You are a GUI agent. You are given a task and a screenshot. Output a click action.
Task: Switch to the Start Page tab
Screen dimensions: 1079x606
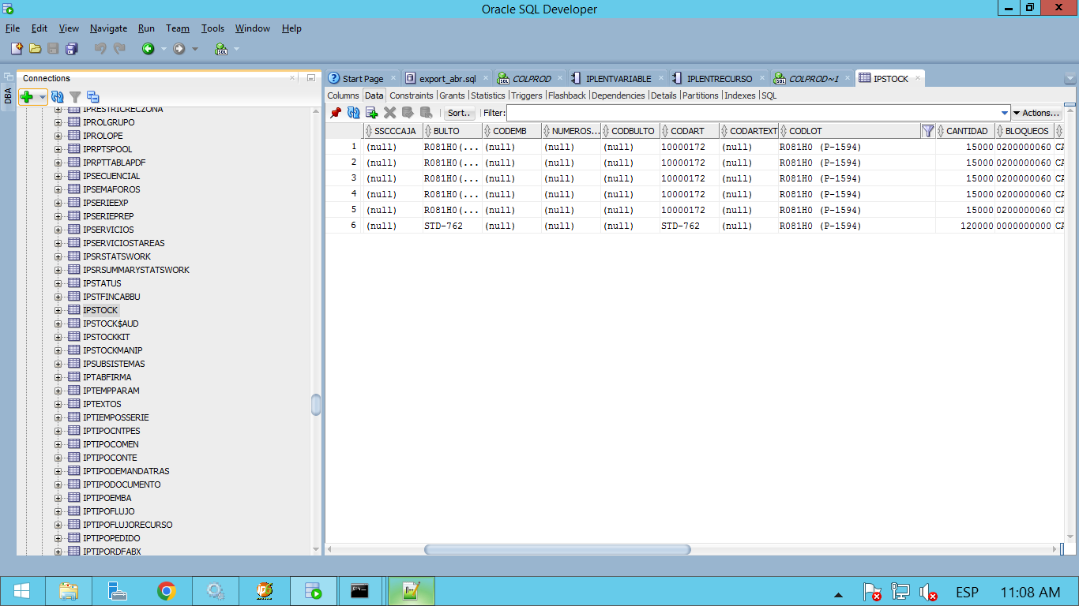tap(363, 79)
